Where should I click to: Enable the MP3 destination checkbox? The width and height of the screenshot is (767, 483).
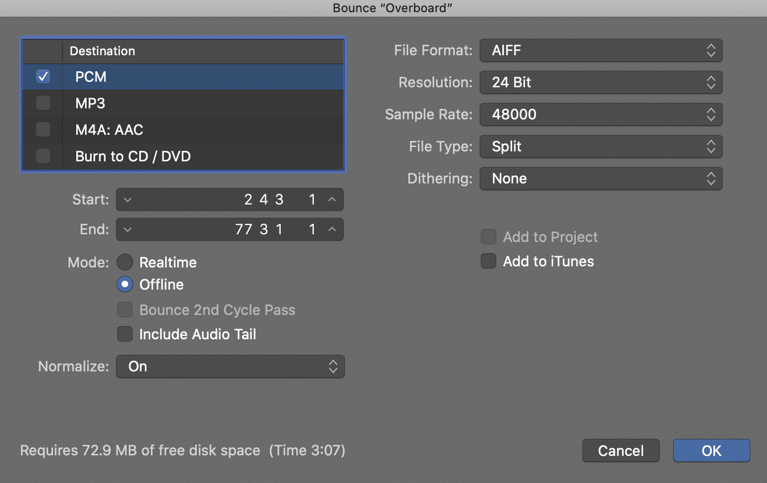point(43,103)
